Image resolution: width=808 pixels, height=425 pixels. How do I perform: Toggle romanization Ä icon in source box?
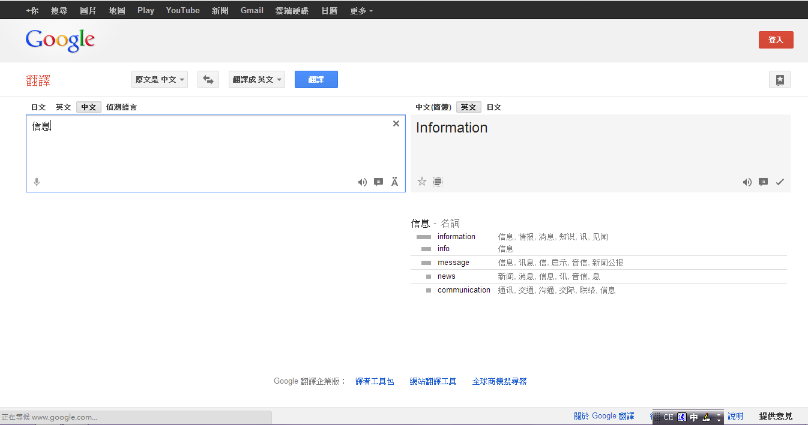point(394,182)
